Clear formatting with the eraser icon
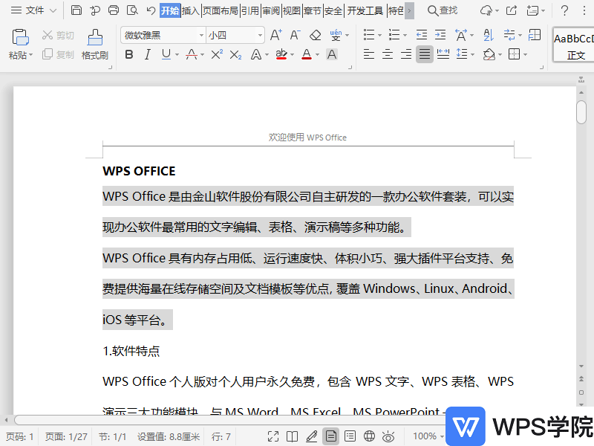 315,35
